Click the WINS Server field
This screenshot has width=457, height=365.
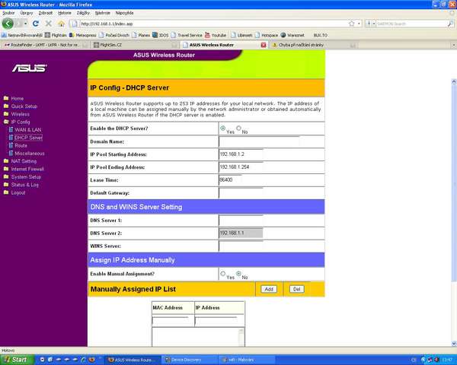[241, 246]
